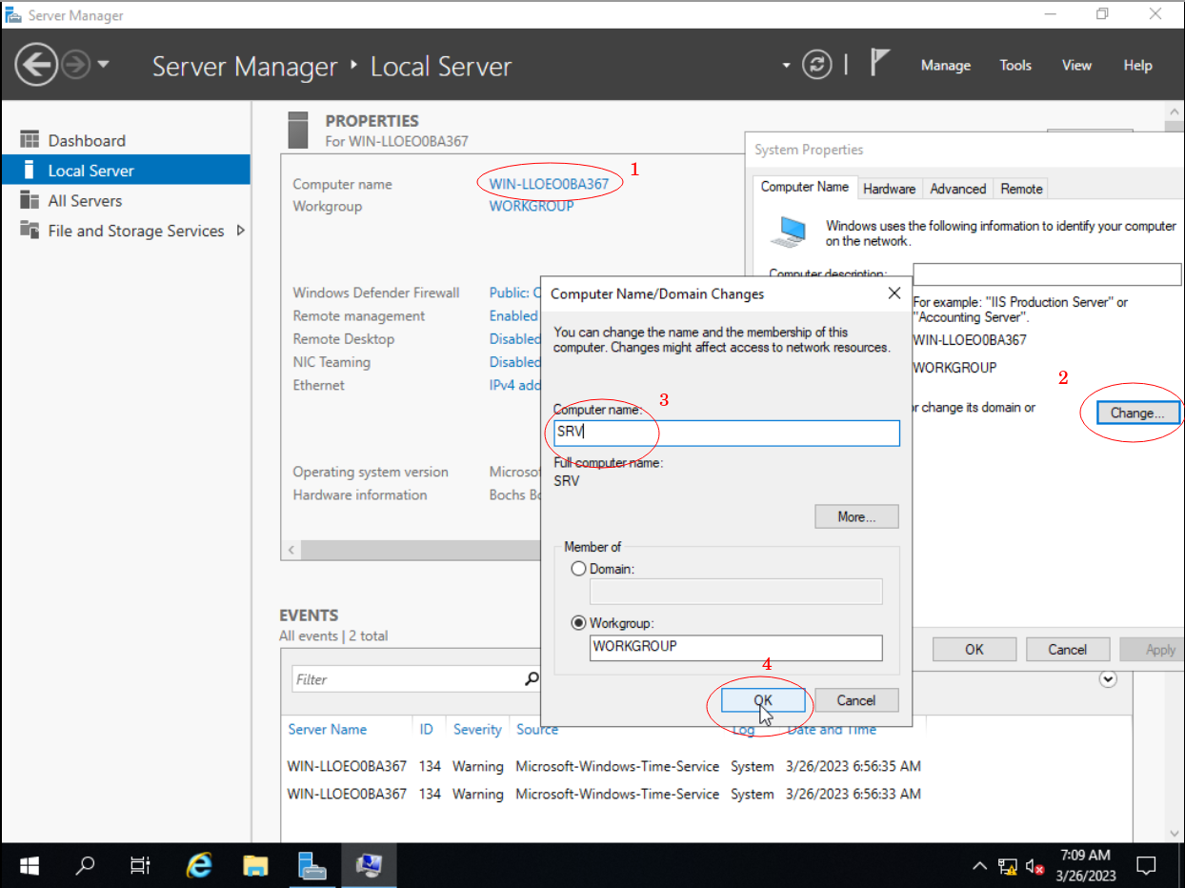The height and width of the screenshot is (888, 1185).
Task: Click the More... button
Action: pyautogui.click(x=856, y=516)
